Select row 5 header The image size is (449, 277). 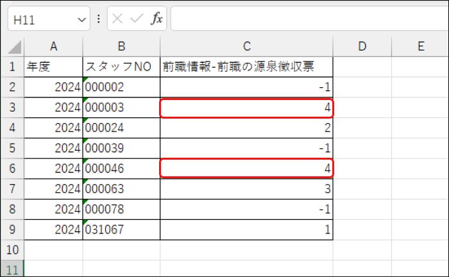[12, 148]
